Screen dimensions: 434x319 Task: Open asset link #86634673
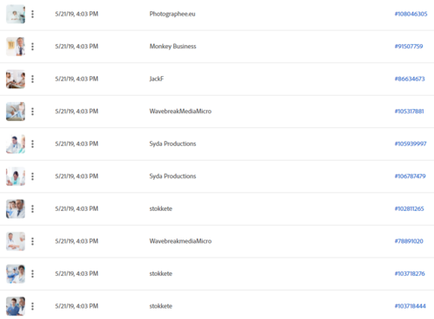point(410,79)
